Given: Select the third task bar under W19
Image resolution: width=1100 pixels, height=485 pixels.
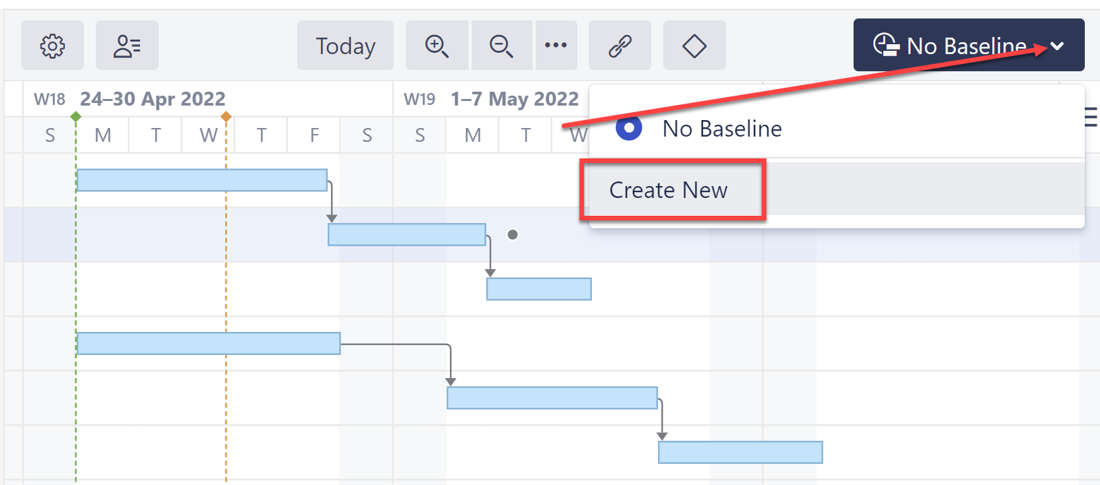Looking at the screenshot, I should click(x=538, y=289).
